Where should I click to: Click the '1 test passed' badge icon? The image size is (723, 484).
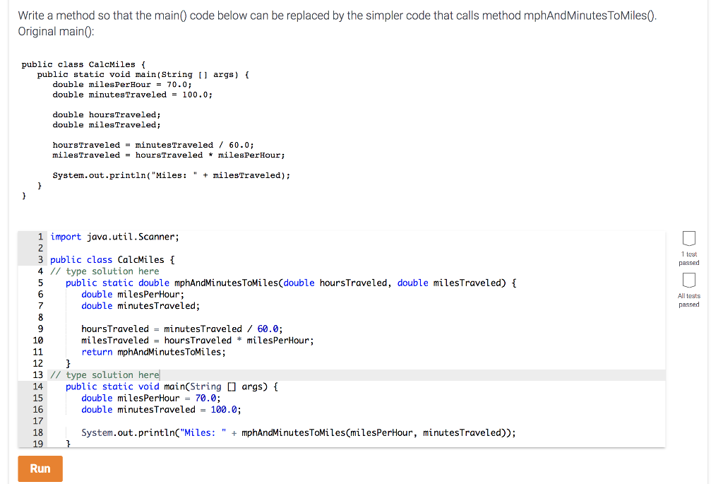689,239
